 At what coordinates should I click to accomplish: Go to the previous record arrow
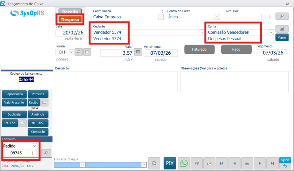click(234, 163)
